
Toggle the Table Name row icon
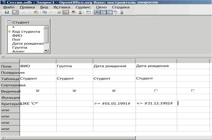tap(103, 12)
